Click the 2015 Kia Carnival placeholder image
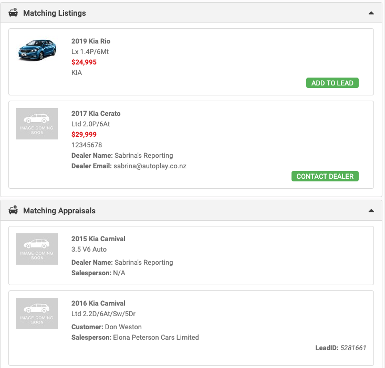Image resolution: width=385 pixels, height=368 pixels. click(37, 249)
